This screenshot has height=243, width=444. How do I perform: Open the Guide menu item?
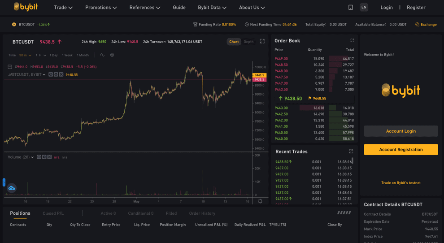[x=179, y=7]
